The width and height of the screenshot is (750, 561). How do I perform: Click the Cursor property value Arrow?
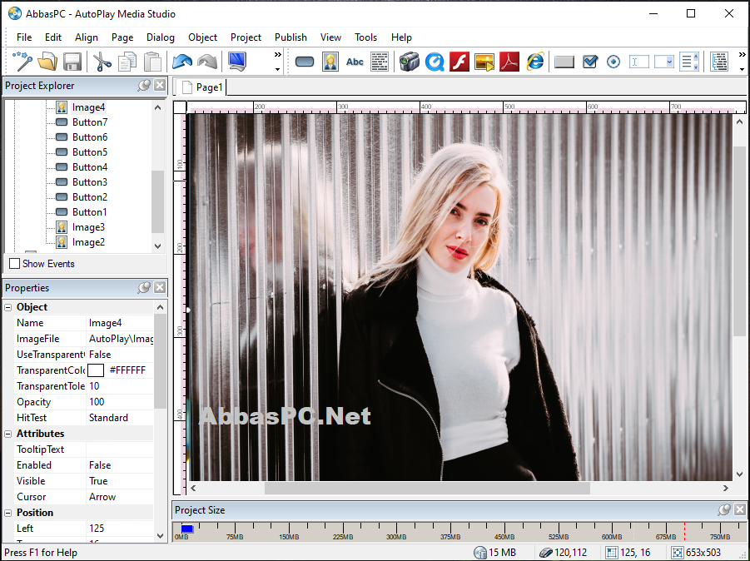pyautogui.click(x=120, y=496)
